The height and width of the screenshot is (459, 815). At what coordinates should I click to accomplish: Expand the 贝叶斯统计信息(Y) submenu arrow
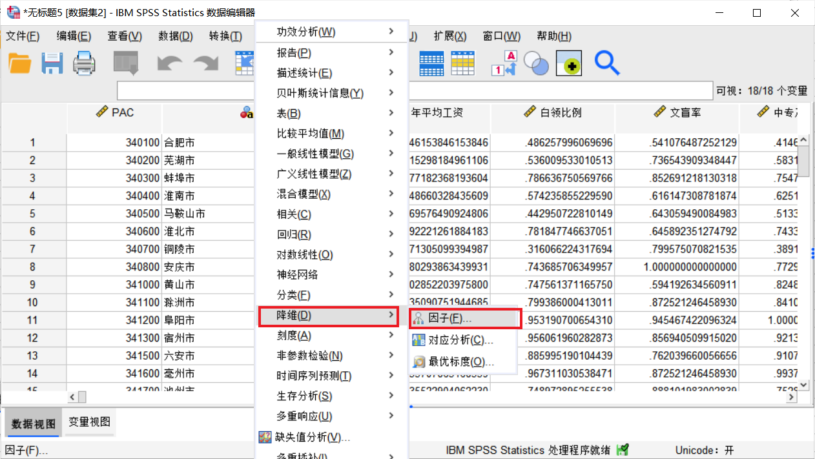391,92
